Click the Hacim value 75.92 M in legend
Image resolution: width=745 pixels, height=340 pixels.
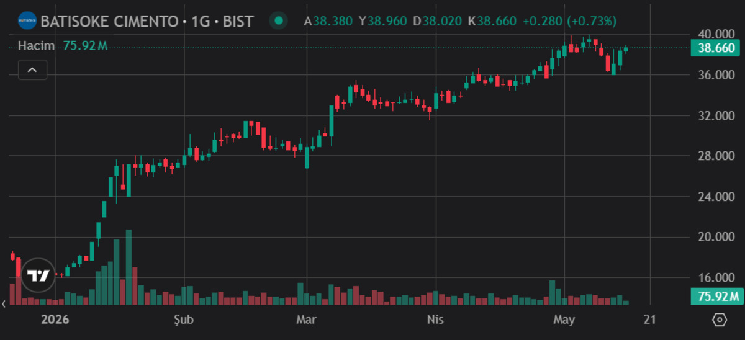pyautogui.click(x=85, y=45)
